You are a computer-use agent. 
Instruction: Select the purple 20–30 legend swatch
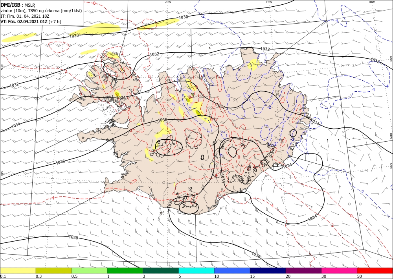[303, 270]
